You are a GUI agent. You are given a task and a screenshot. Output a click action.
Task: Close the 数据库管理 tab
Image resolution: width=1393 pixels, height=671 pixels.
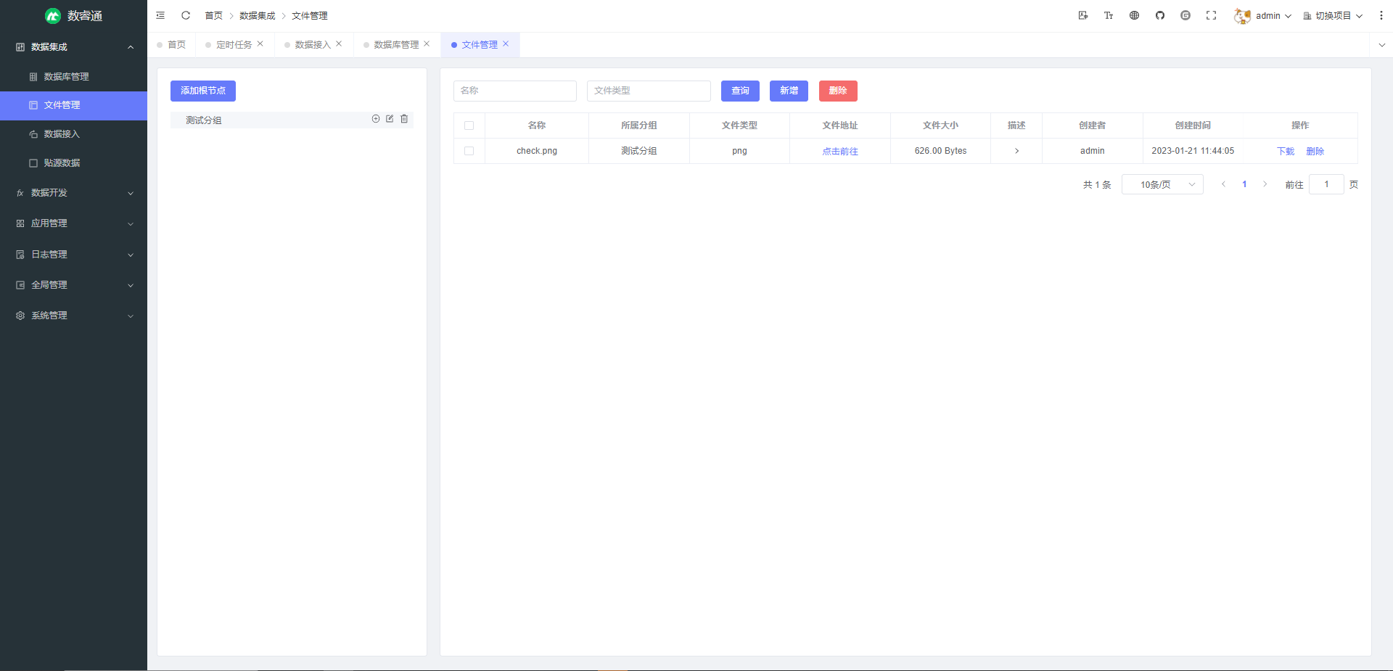point(427,44)
